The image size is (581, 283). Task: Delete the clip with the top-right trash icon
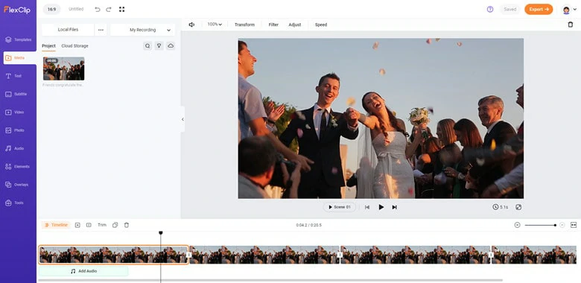click(x=571, y=25)
